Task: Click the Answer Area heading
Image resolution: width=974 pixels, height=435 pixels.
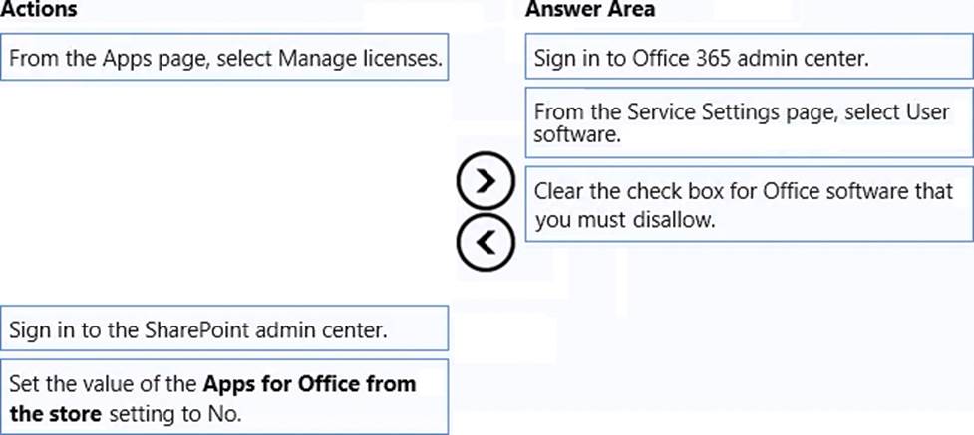Action: 590,10
